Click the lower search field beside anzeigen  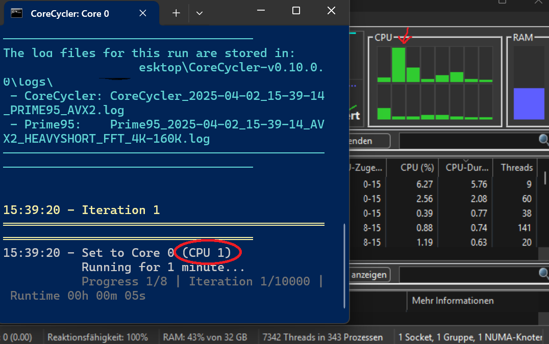coord(469,274)
